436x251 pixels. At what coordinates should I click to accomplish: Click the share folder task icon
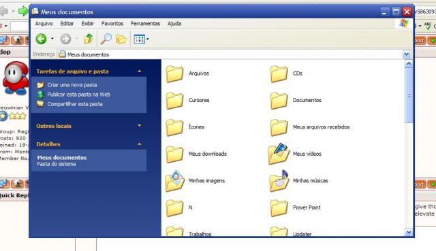click(x=41, y=104)
